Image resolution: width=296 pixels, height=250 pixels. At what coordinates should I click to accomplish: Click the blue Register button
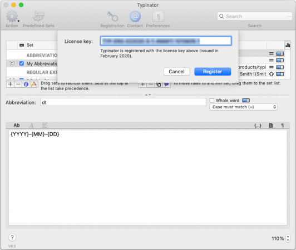point(213,72)
